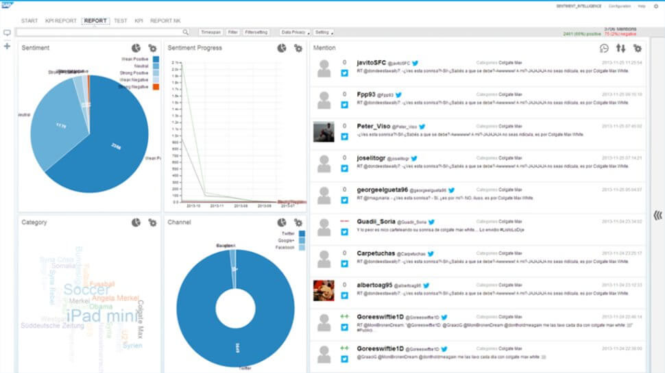Click "iPad mini" in the Category cloud

click(102, 316)
